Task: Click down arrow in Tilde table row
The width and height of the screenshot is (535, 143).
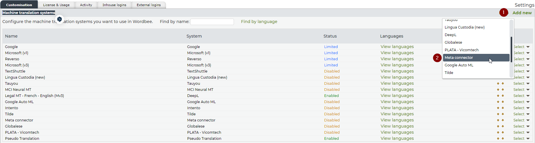Action: 503,114
